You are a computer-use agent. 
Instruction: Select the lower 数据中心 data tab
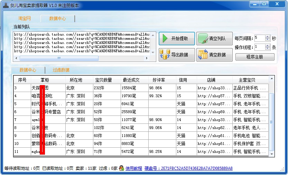click(x=28, y=70)
